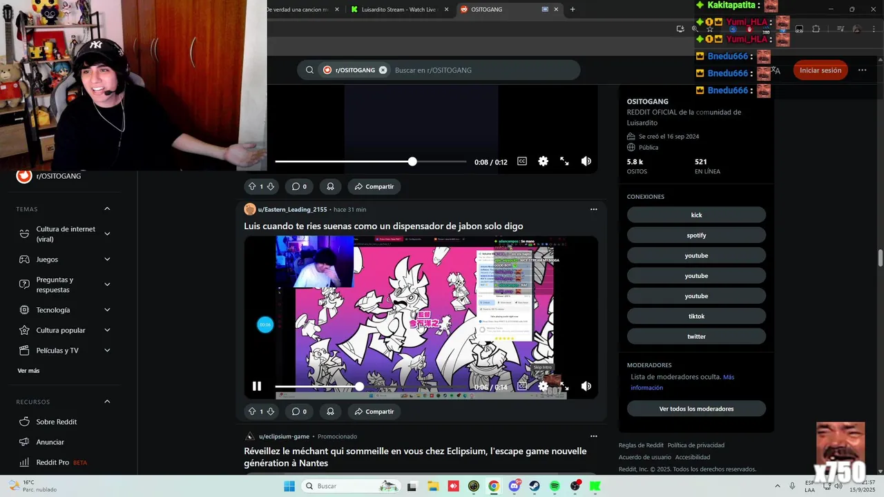Mute the lower video's volume
Screen dimensions: 884x497
click(x=586, y=387)
